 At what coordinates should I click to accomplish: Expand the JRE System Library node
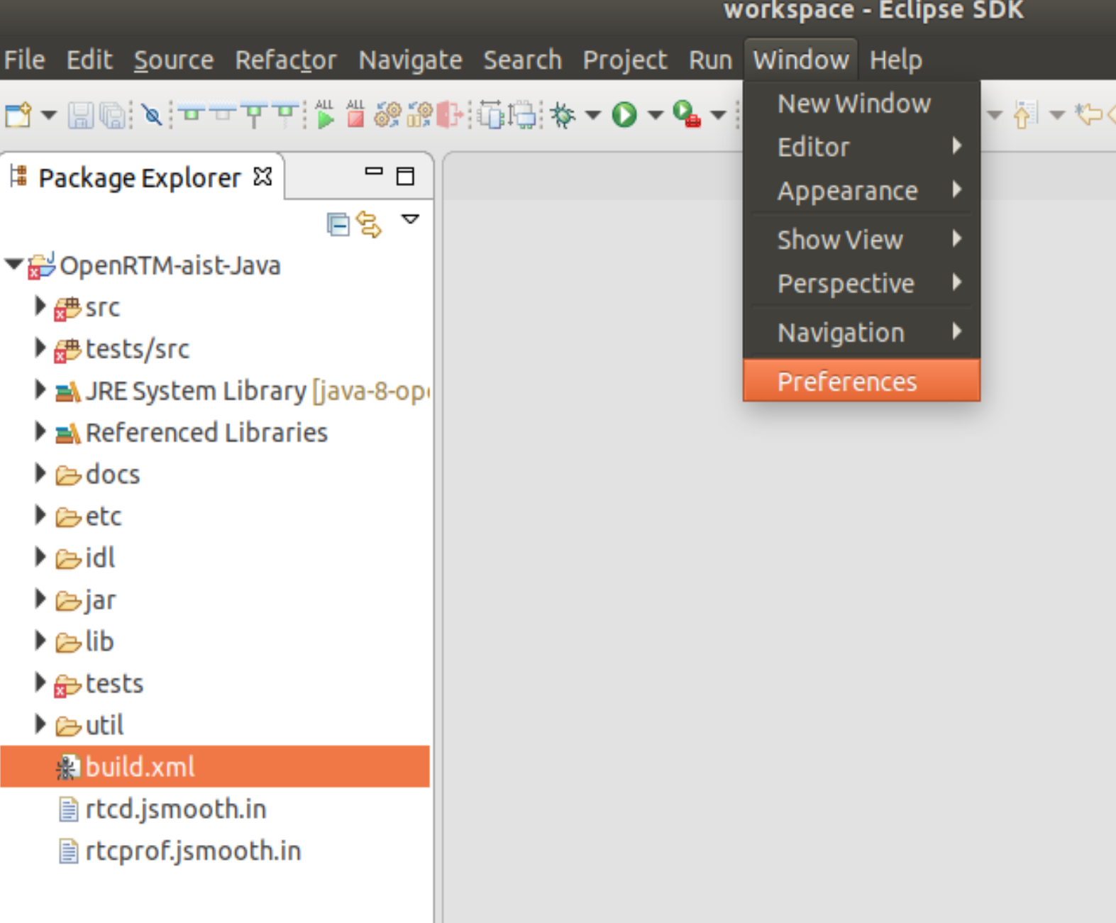point(40,389)
